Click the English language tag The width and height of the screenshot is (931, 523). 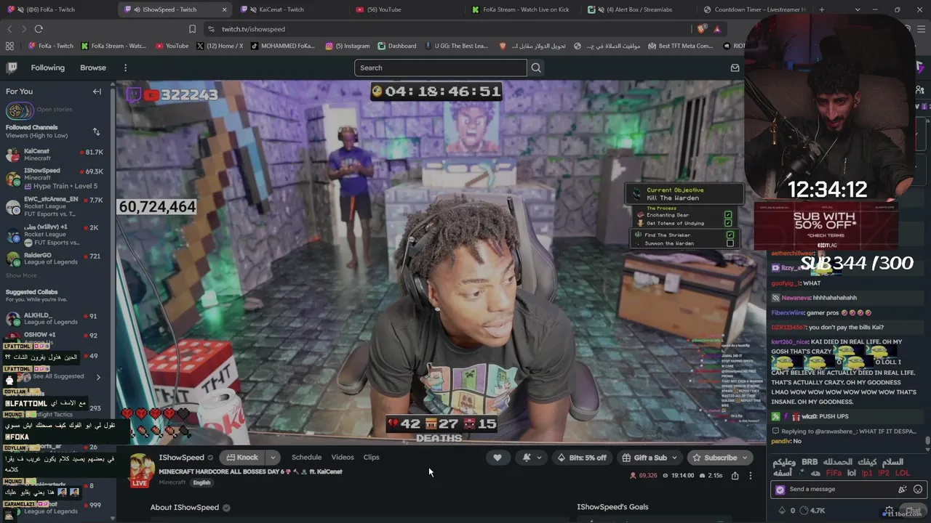(201, 482)
